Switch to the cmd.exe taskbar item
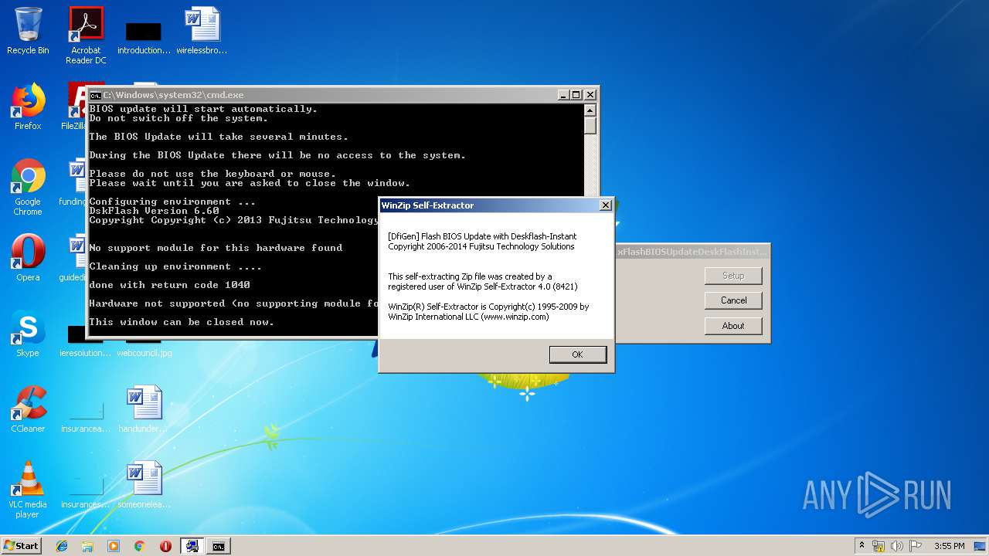Image resolution: width=989 pixels, height=556 pixels. (x=219, y=546)
